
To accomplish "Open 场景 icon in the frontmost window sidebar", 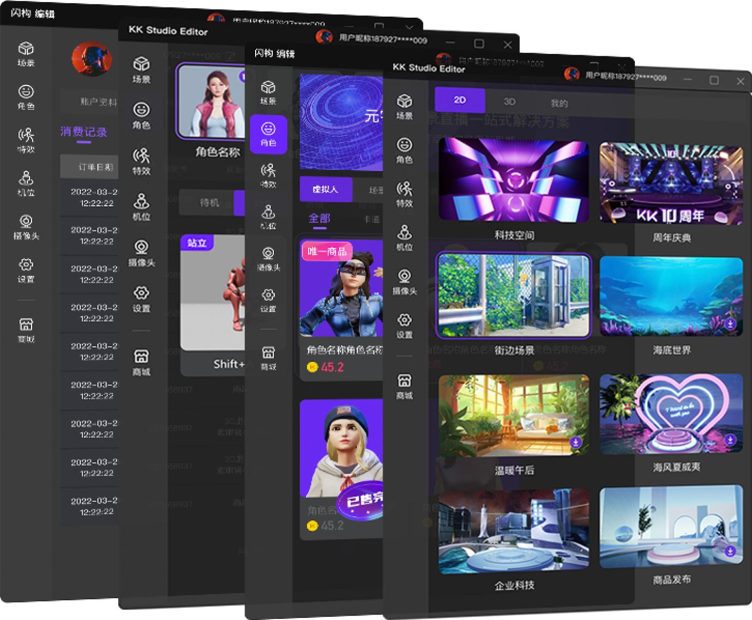I will 404,106.
